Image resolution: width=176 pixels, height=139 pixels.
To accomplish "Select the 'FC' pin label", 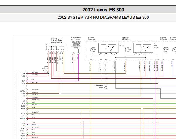I will coord(24,96).
